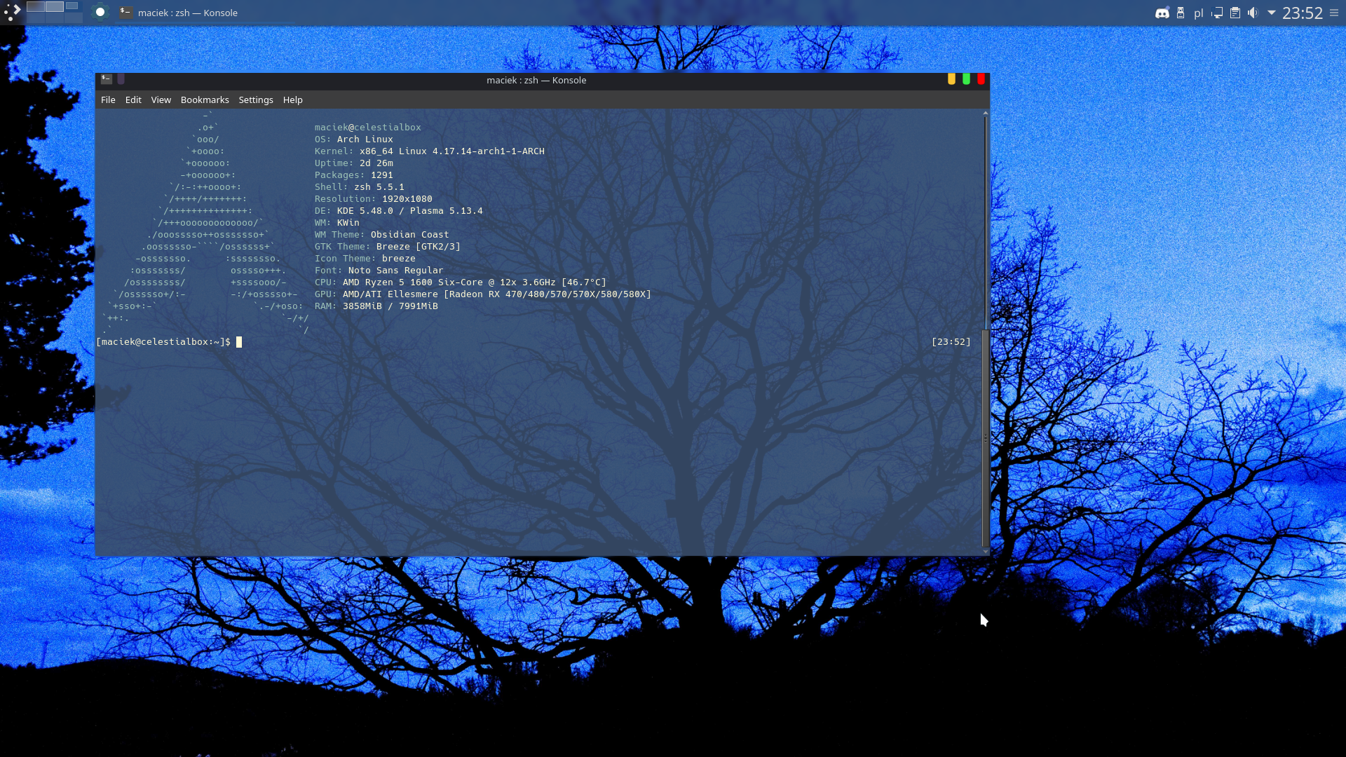This screenshot has width=1346, height=757.
Task: Open the Help menu in Konsole
Action: [292, 100]
